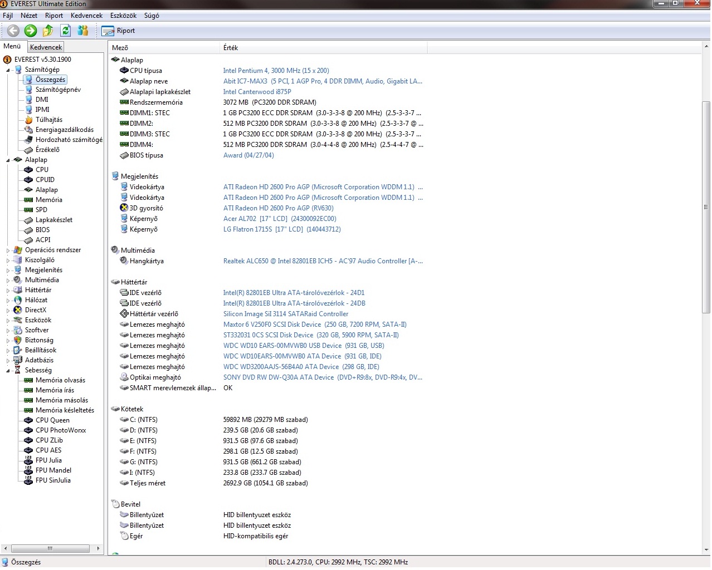
Task: Expand the Háttértár tree node
Action: 8,291
